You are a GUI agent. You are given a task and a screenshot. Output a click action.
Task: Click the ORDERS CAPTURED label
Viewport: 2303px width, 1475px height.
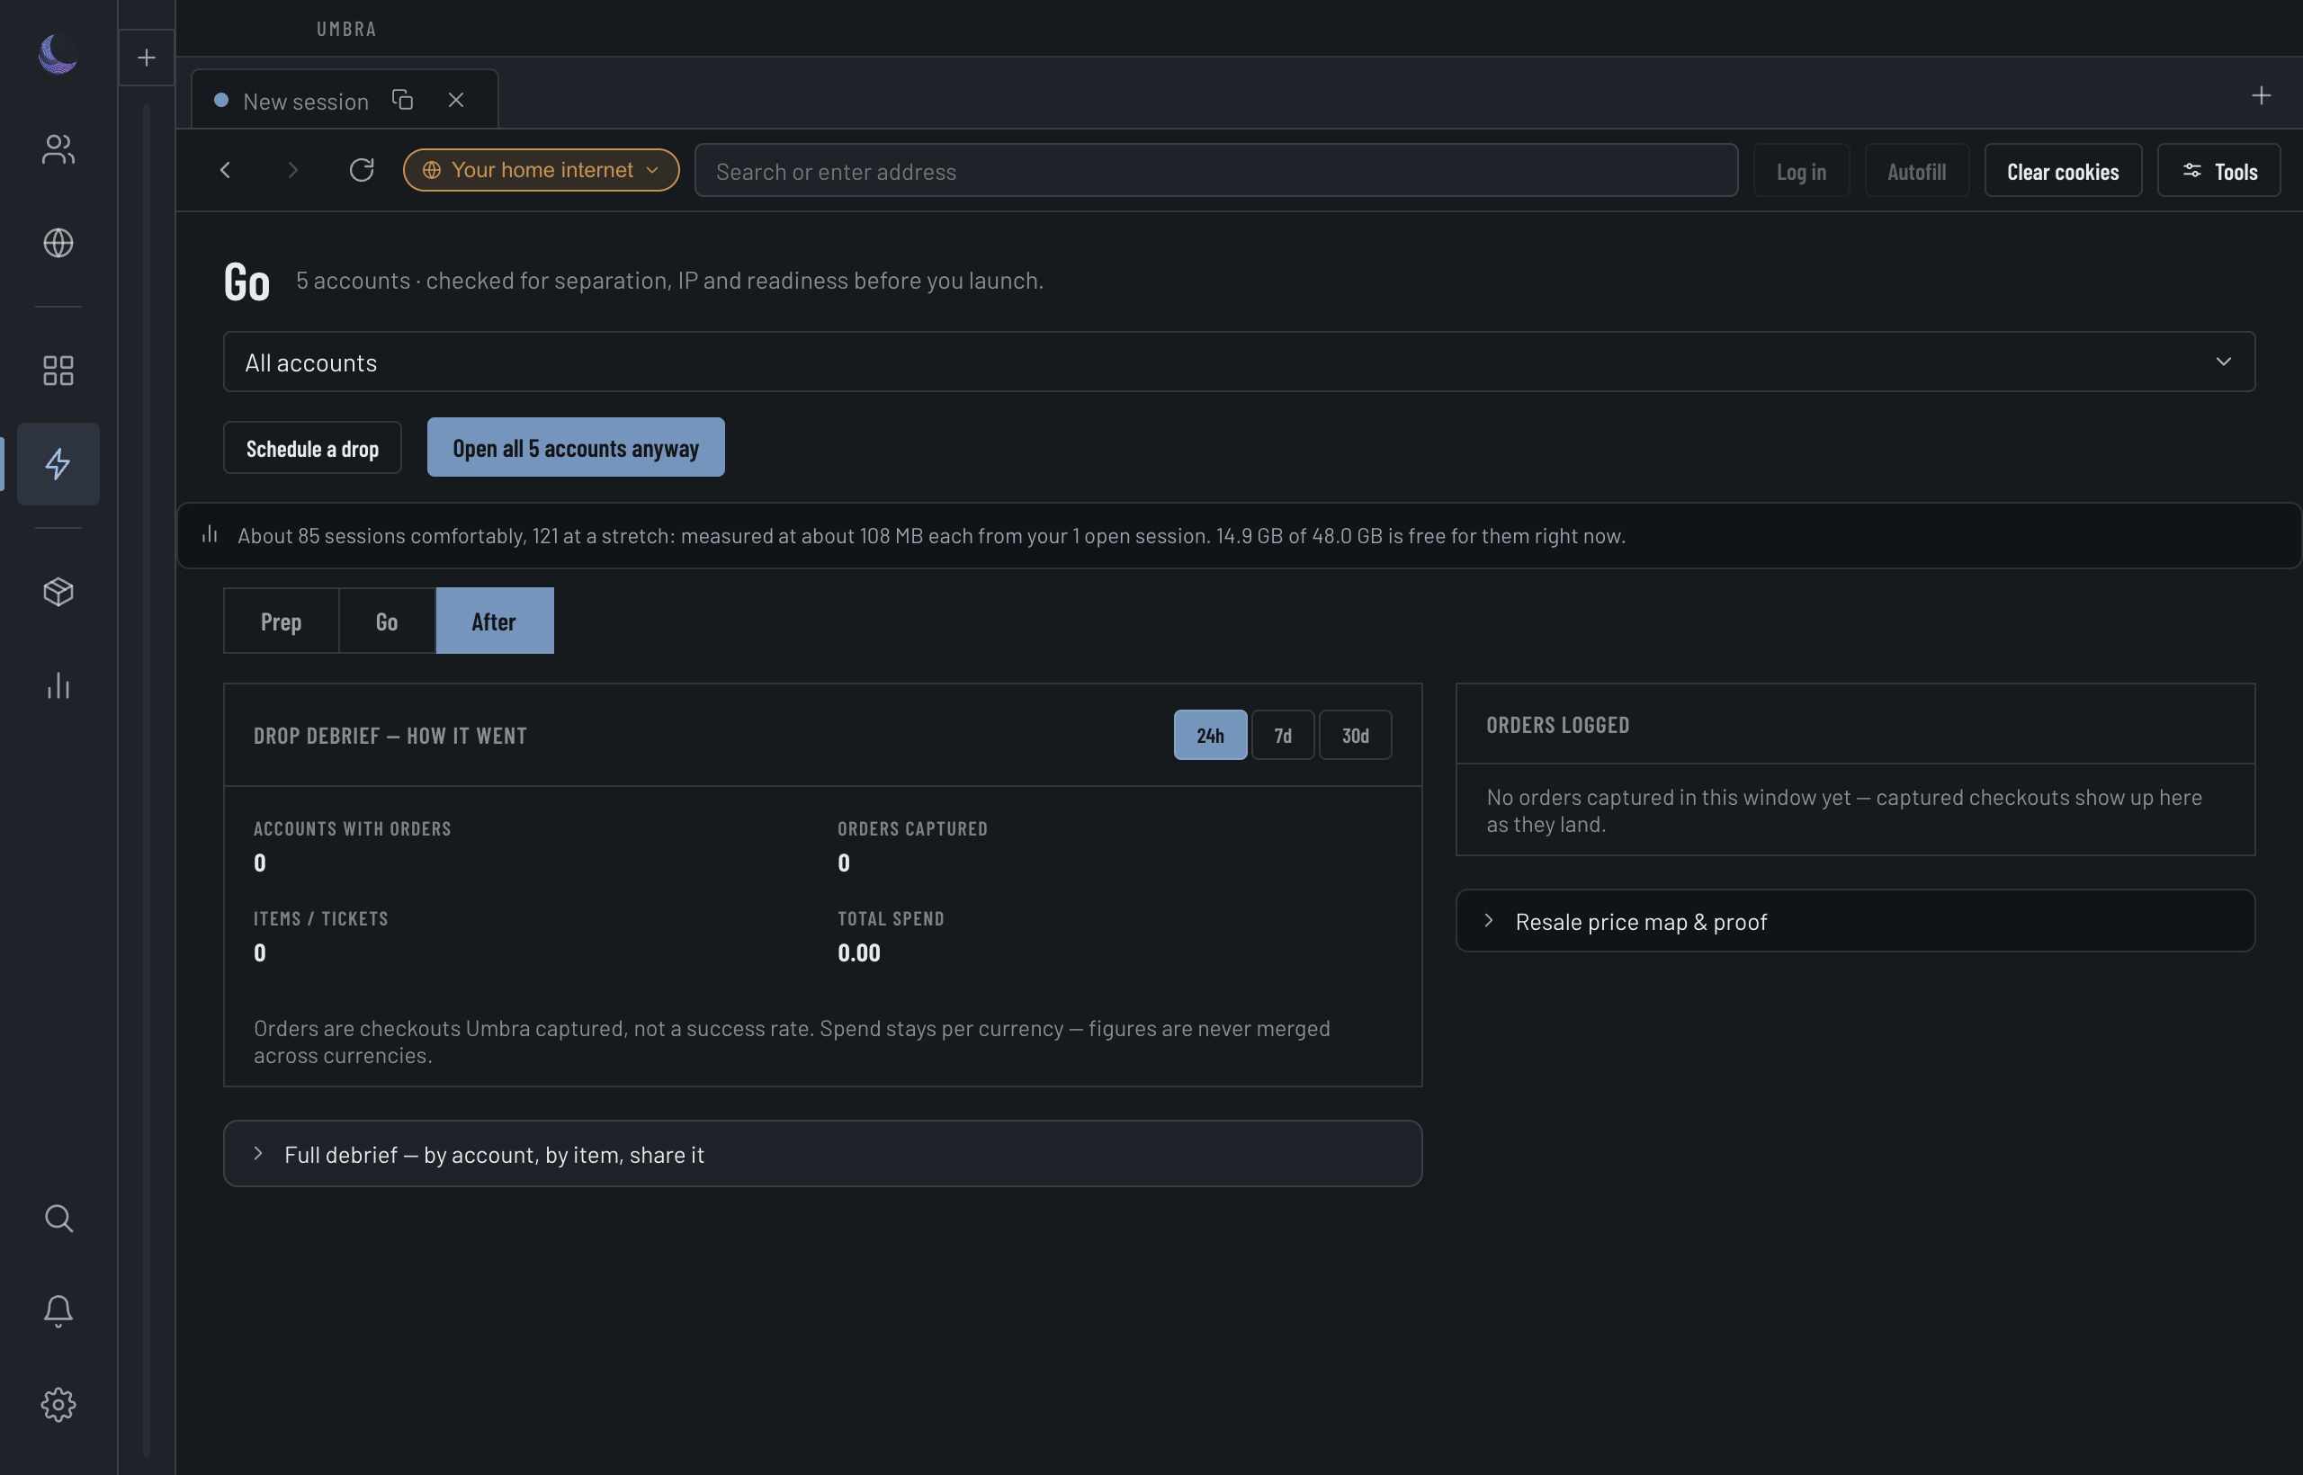tap(912, 828)
